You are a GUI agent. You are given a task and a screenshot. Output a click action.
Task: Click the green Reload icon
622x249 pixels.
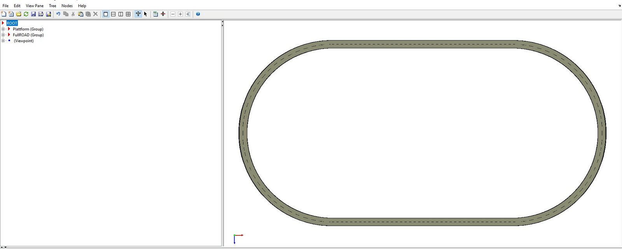coord(26,14)
